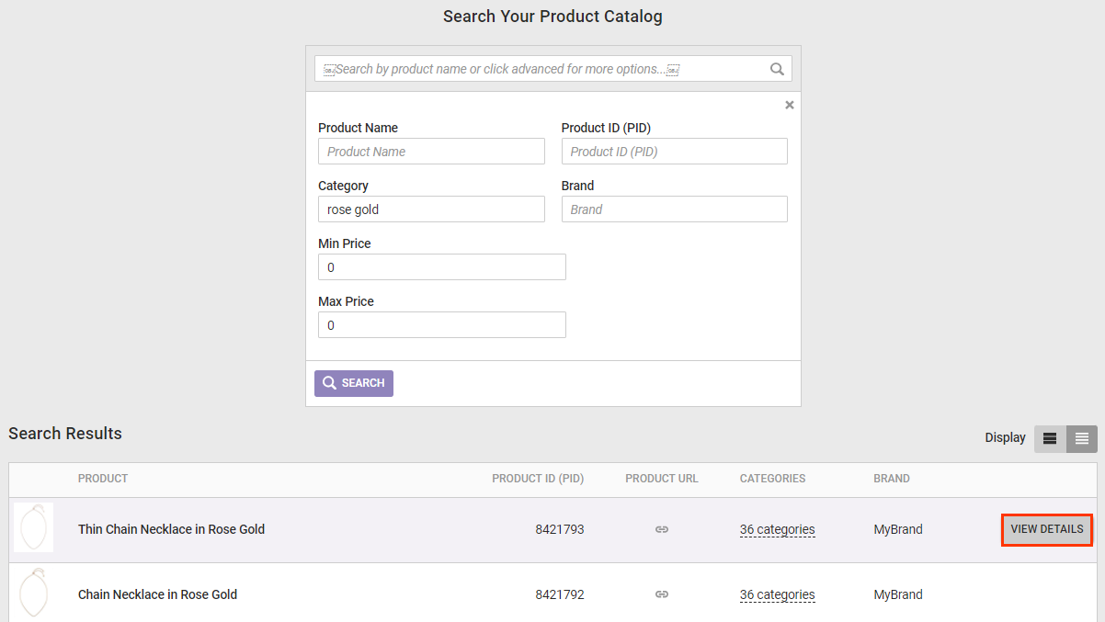Click the magnifier icon in search bar

point(777,69)
